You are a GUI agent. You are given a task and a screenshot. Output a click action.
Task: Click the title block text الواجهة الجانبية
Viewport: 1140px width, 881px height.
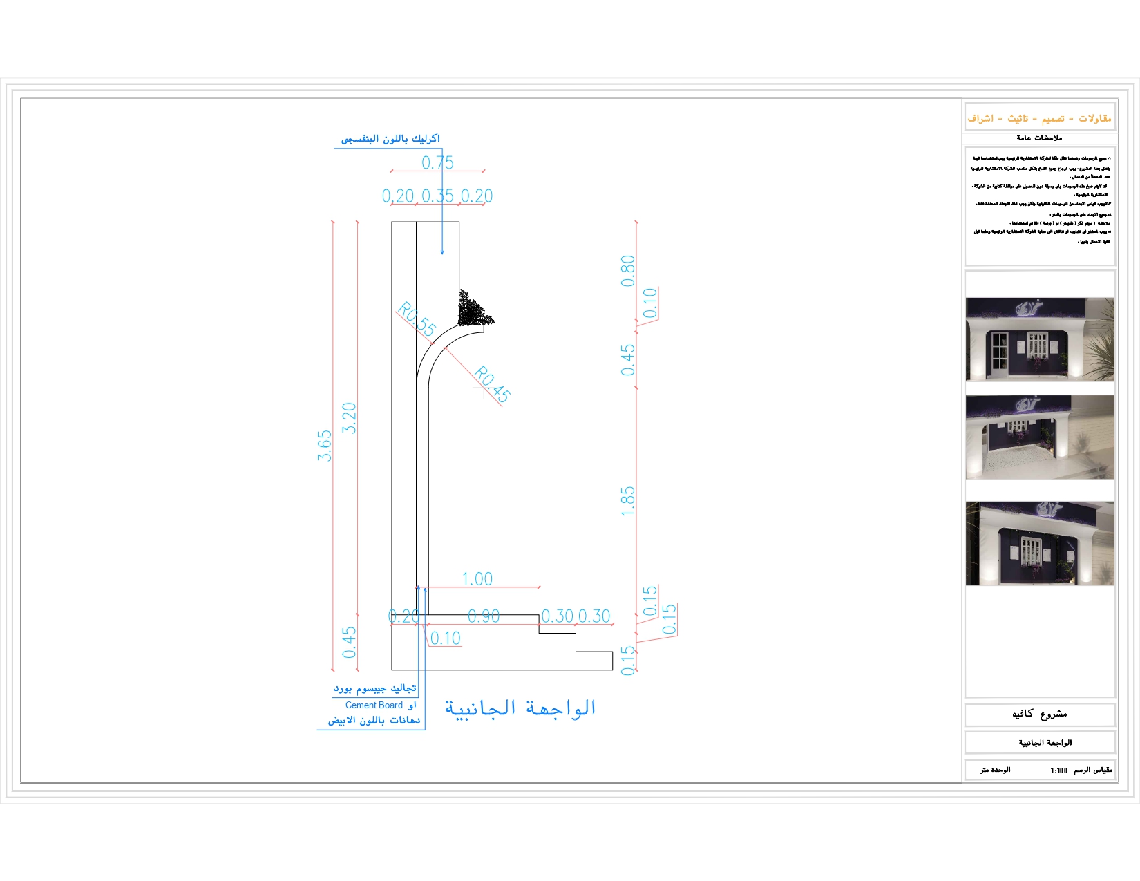coord(1045,743)
